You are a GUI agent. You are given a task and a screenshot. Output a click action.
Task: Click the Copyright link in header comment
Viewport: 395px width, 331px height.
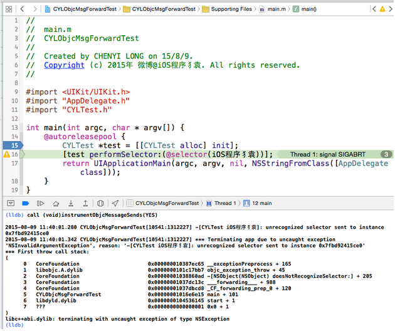tap(64, 65)
